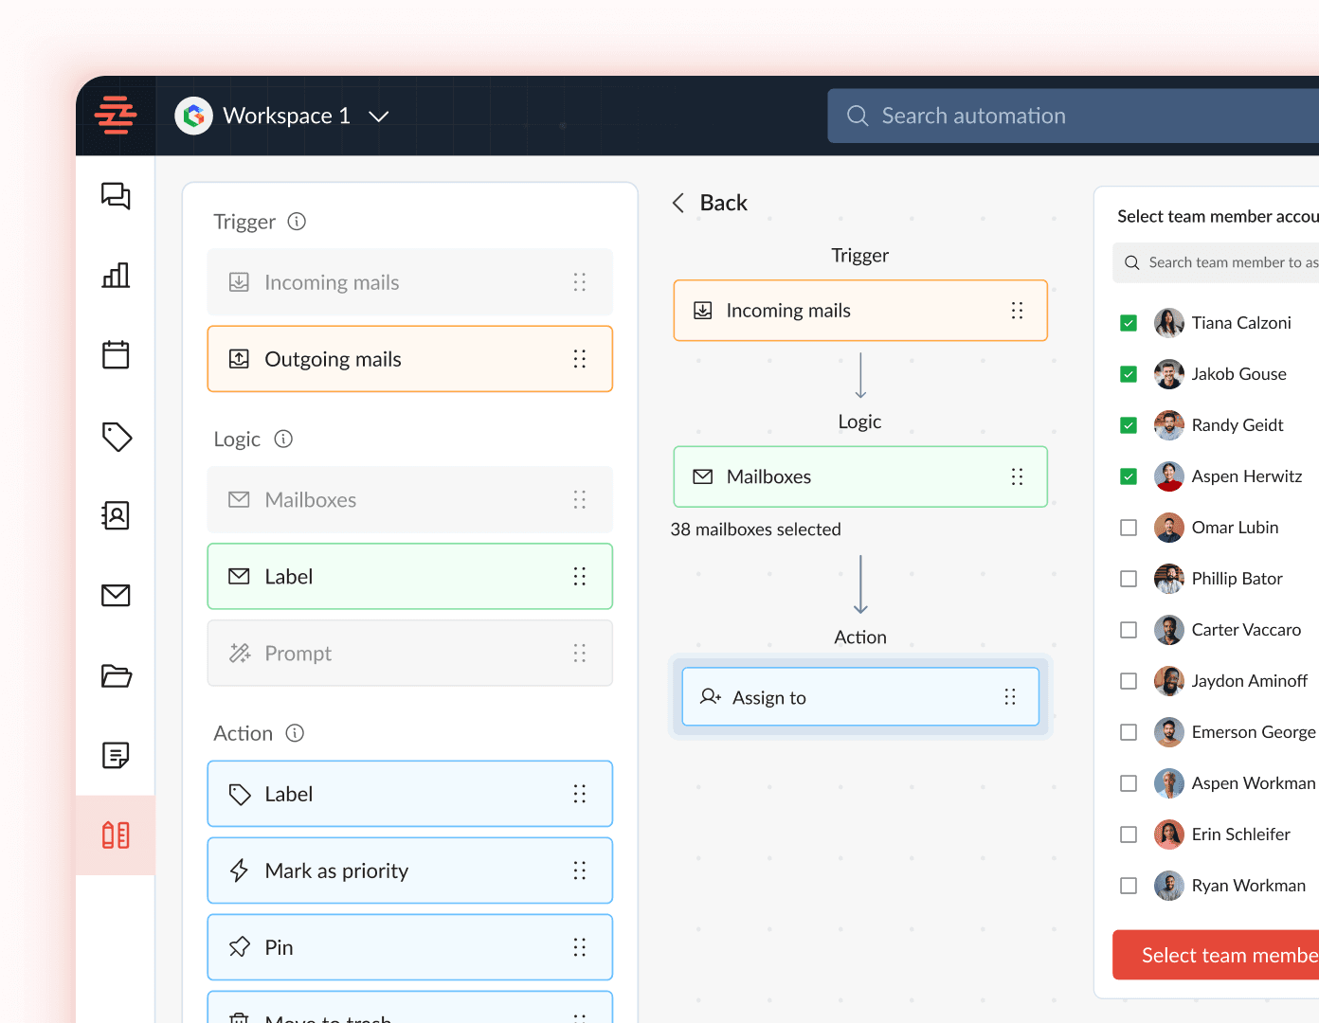Click the "Ryan Workman" name
Viewport: 1319px width, 1023px height.
[1249, 886]
